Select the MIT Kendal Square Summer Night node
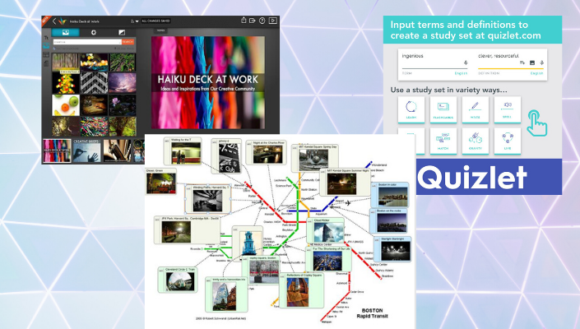580x329 pixels. pyautogui.click(x=345, y=182)
